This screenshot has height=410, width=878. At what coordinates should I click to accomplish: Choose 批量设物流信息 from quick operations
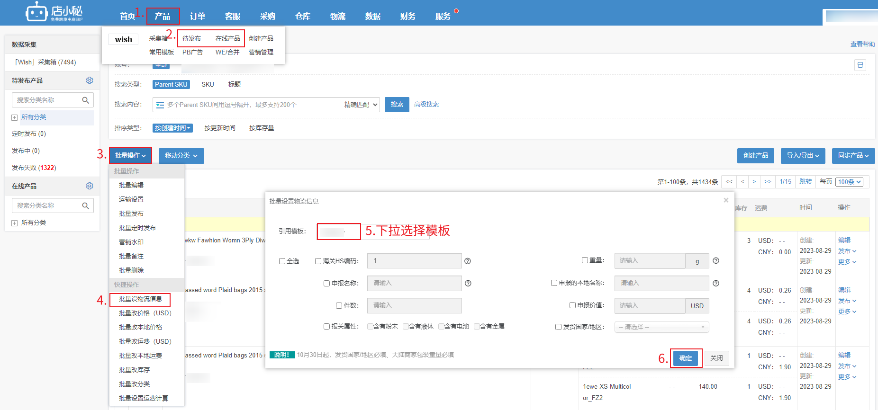point(140,299)
